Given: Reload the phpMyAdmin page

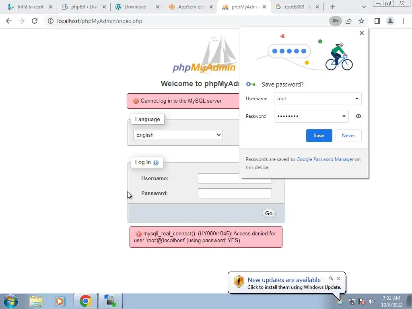Looking at the screenshot, I should point(35,21).
